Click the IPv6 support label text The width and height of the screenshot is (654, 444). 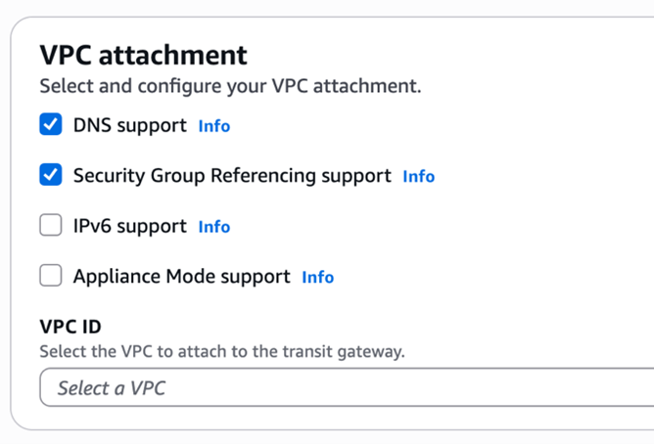click(129, 226)
